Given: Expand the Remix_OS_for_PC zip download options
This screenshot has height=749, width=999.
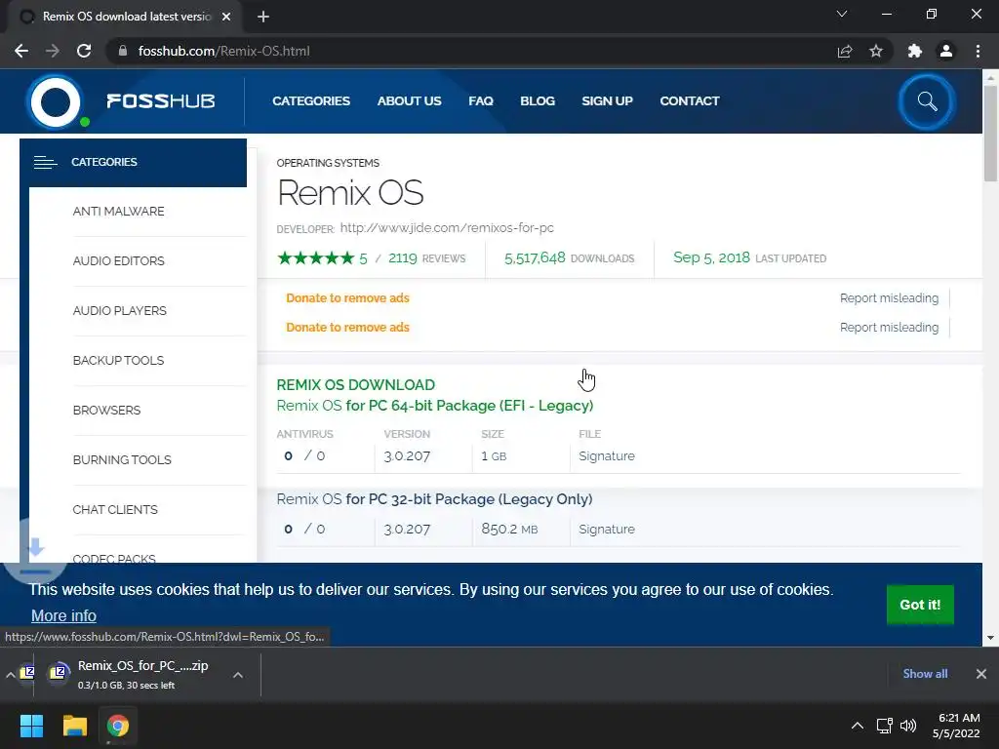Looking at the screenshot, I should (x=238, y=675).
